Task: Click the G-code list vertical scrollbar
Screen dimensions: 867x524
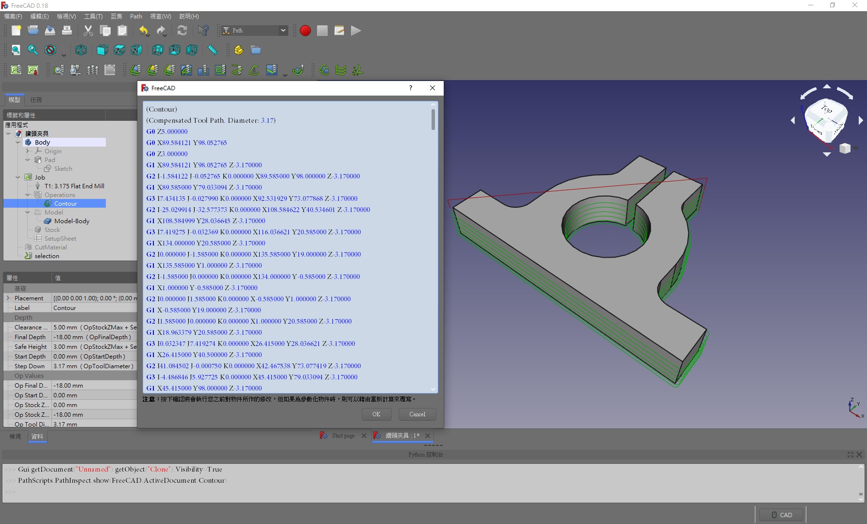Action: (433, 119)
